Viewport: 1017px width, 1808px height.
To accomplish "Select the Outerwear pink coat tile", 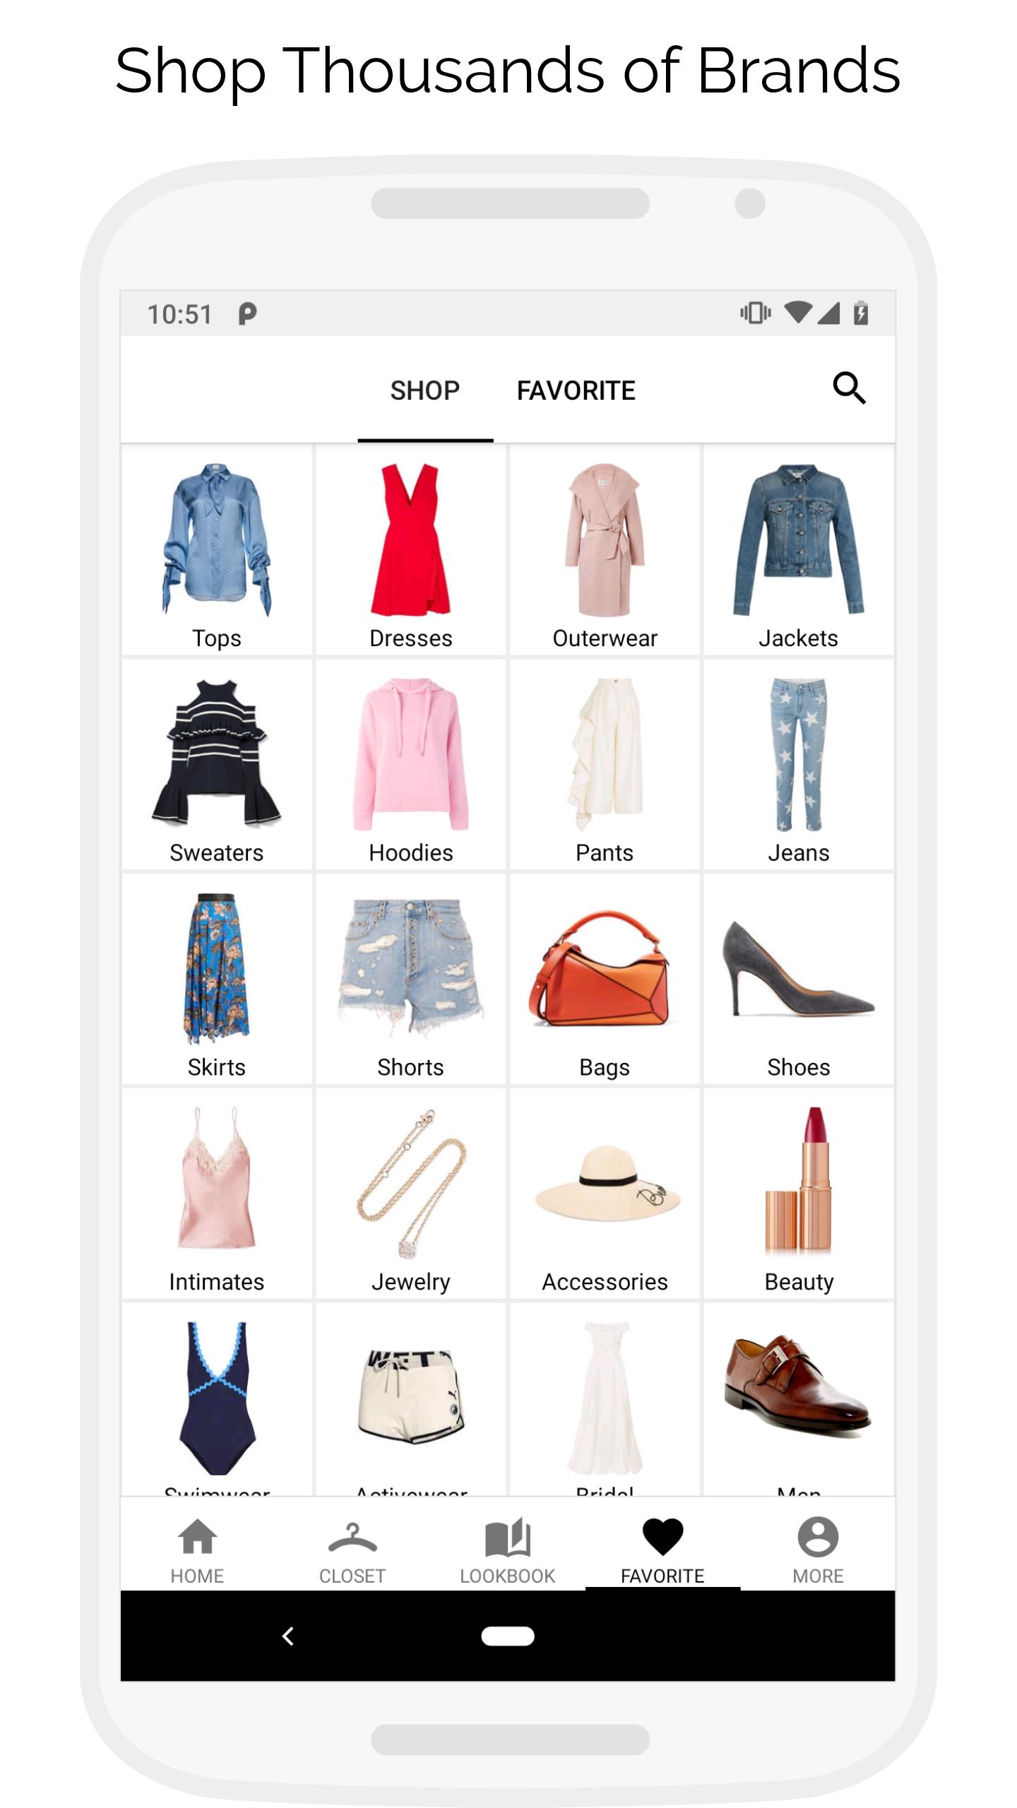I will [605, 550].
